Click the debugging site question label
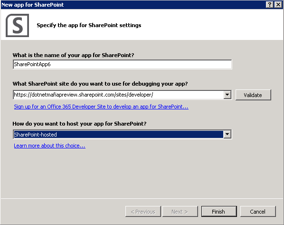Viewport: 284px width, 225px height. (x=100, y=84)
